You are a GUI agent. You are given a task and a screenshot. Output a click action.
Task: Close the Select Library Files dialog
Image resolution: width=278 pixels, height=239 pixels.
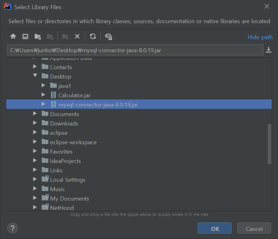coord(267,6)
